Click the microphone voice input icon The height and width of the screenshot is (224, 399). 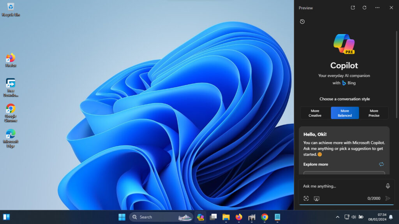pyautogui.click(x=388, y=186)
